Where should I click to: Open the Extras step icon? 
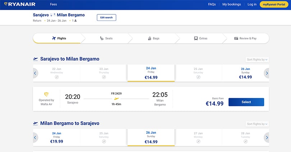pos(196,38)
